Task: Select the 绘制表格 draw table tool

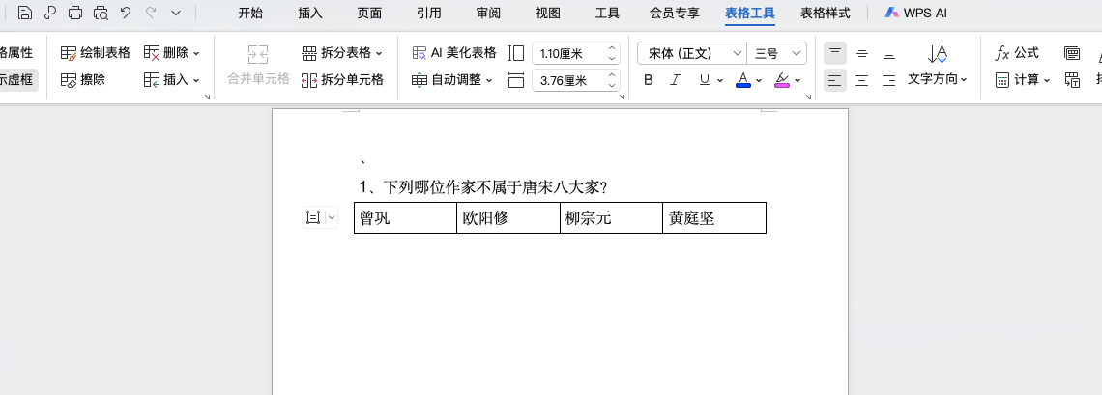Action: click(96, 52)
